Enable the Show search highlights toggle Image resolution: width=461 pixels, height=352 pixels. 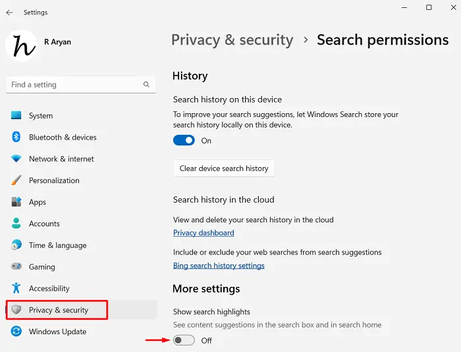tap(184, 340)
